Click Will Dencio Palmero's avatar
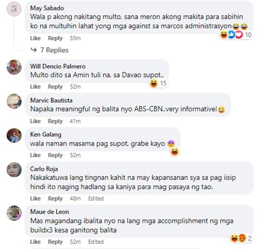Viewport: 271px width, 249px height. tap(14, 67)
